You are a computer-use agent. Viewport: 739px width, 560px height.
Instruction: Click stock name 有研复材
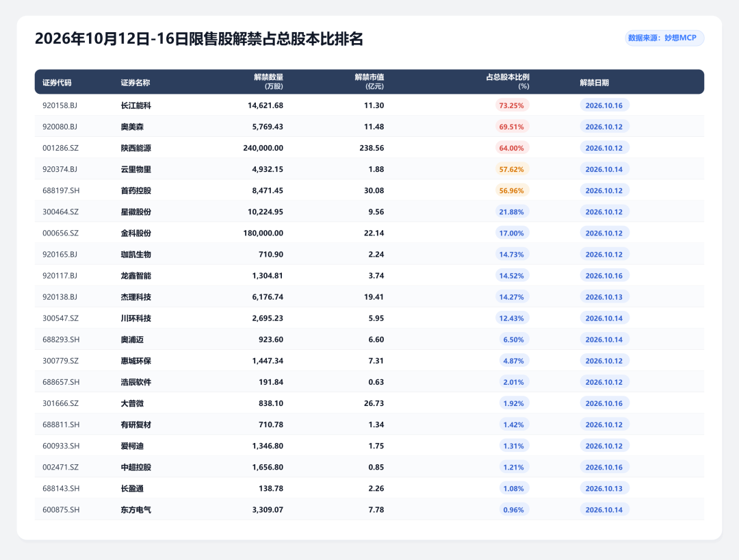pos(135,424)
